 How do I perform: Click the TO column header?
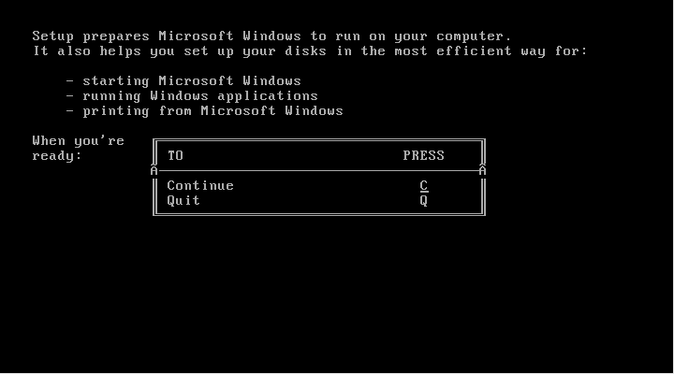175,155
